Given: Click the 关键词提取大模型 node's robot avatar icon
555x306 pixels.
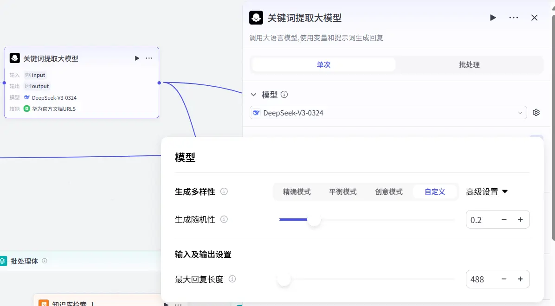Looking at the screenshot, I should click(14, 58).
